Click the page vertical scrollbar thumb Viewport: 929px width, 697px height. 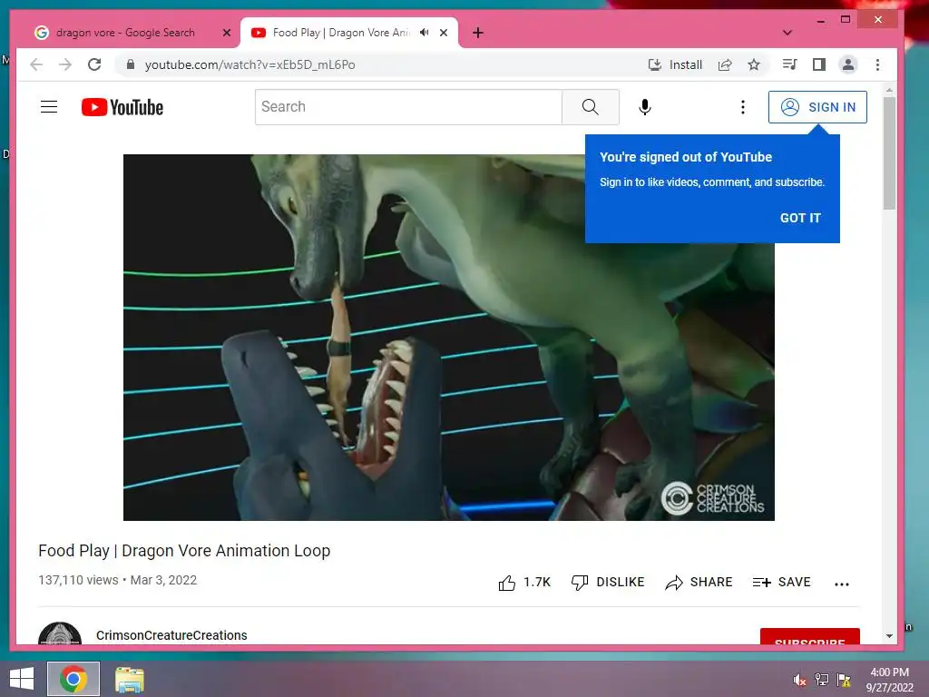(889, 152)
